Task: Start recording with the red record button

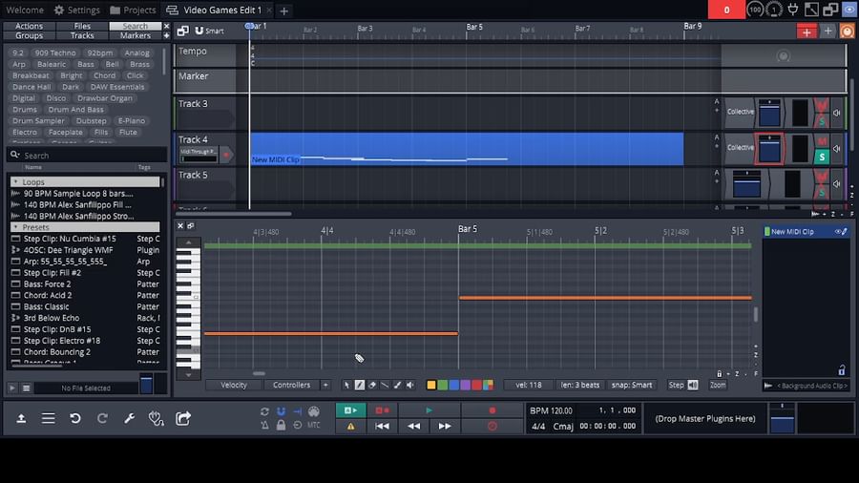Action: pyautogui.click(x=492, y=410)
